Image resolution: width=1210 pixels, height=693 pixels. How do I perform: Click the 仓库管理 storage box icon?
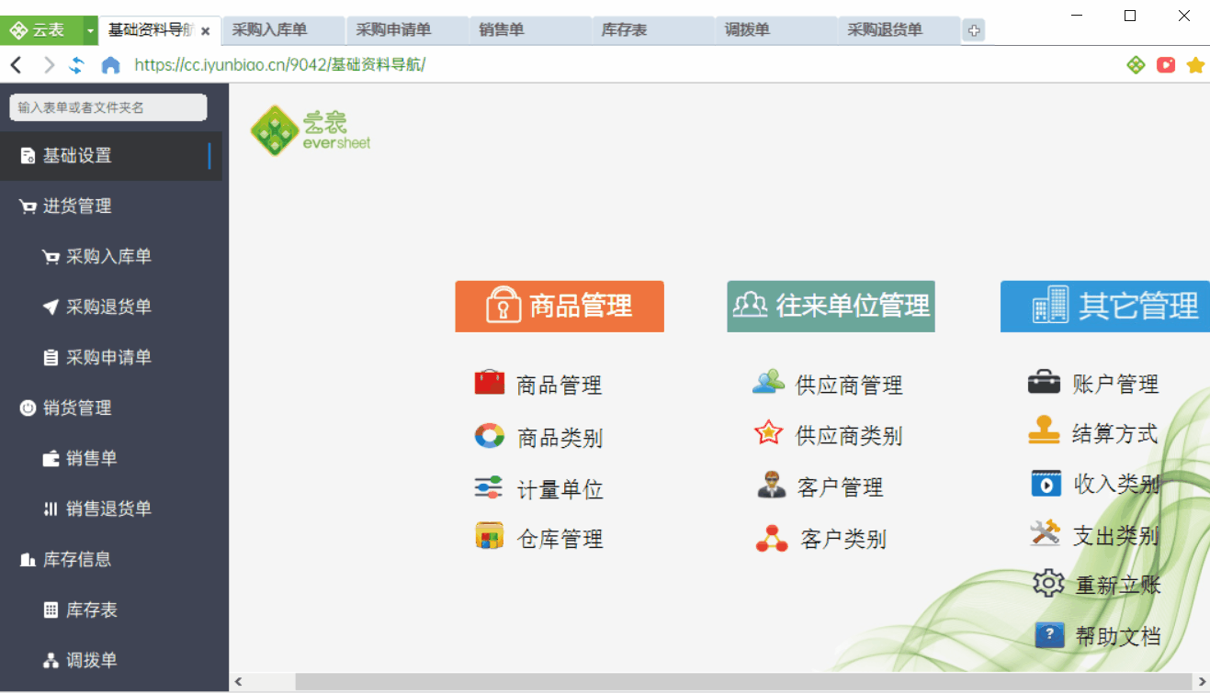coord(490,535)
